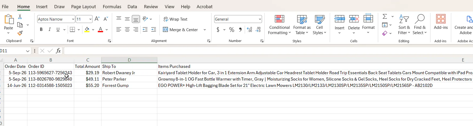The width and height of the screenshot is (473, 126).
Task: Click the Insert cells icon
Action: click(340, 19)
